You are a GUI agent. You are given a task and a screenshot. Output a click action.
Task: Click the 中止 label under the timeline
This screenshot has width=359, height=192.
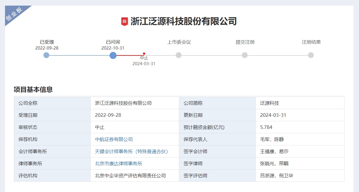[x=144, y=58]
